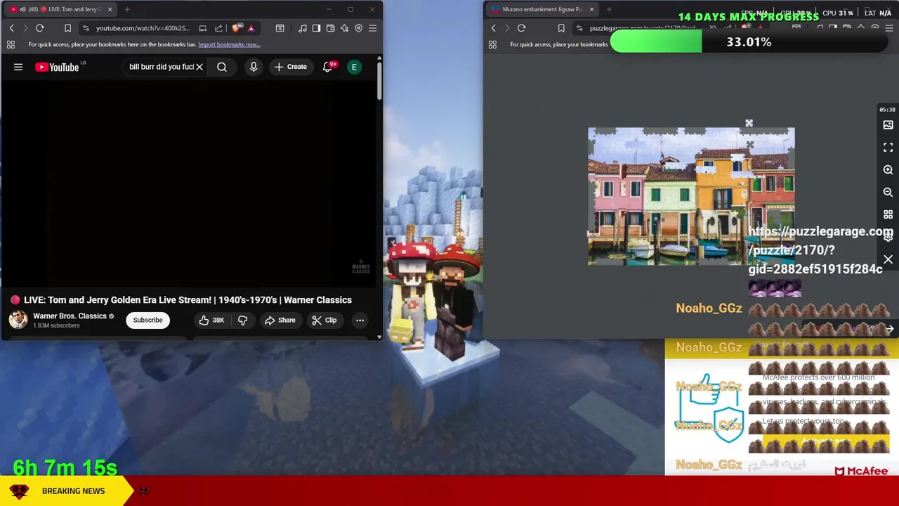The height and width of the screenshot is (506, 899).
Task: Open new tab in YouTube window
Action: coord(127,9)
